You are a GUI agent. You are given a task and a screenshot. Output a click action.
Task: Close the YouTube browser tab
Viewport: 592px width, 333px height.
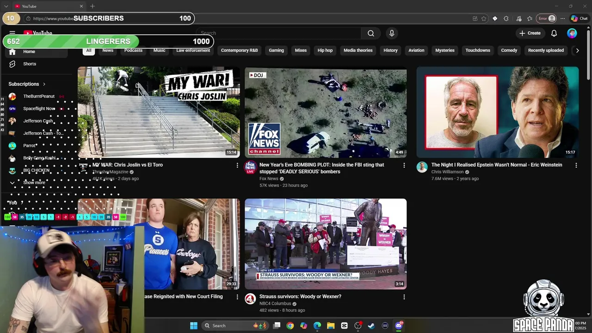tap(81, 6)
